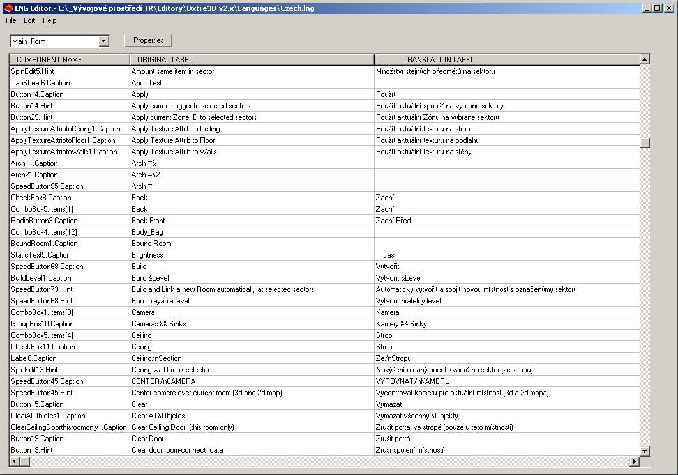This screenshot has width=678, height=475.
Task: Click the ClearCeilingDoorthisroomonly1.Caption cell
Action: [x=69, y=427]
